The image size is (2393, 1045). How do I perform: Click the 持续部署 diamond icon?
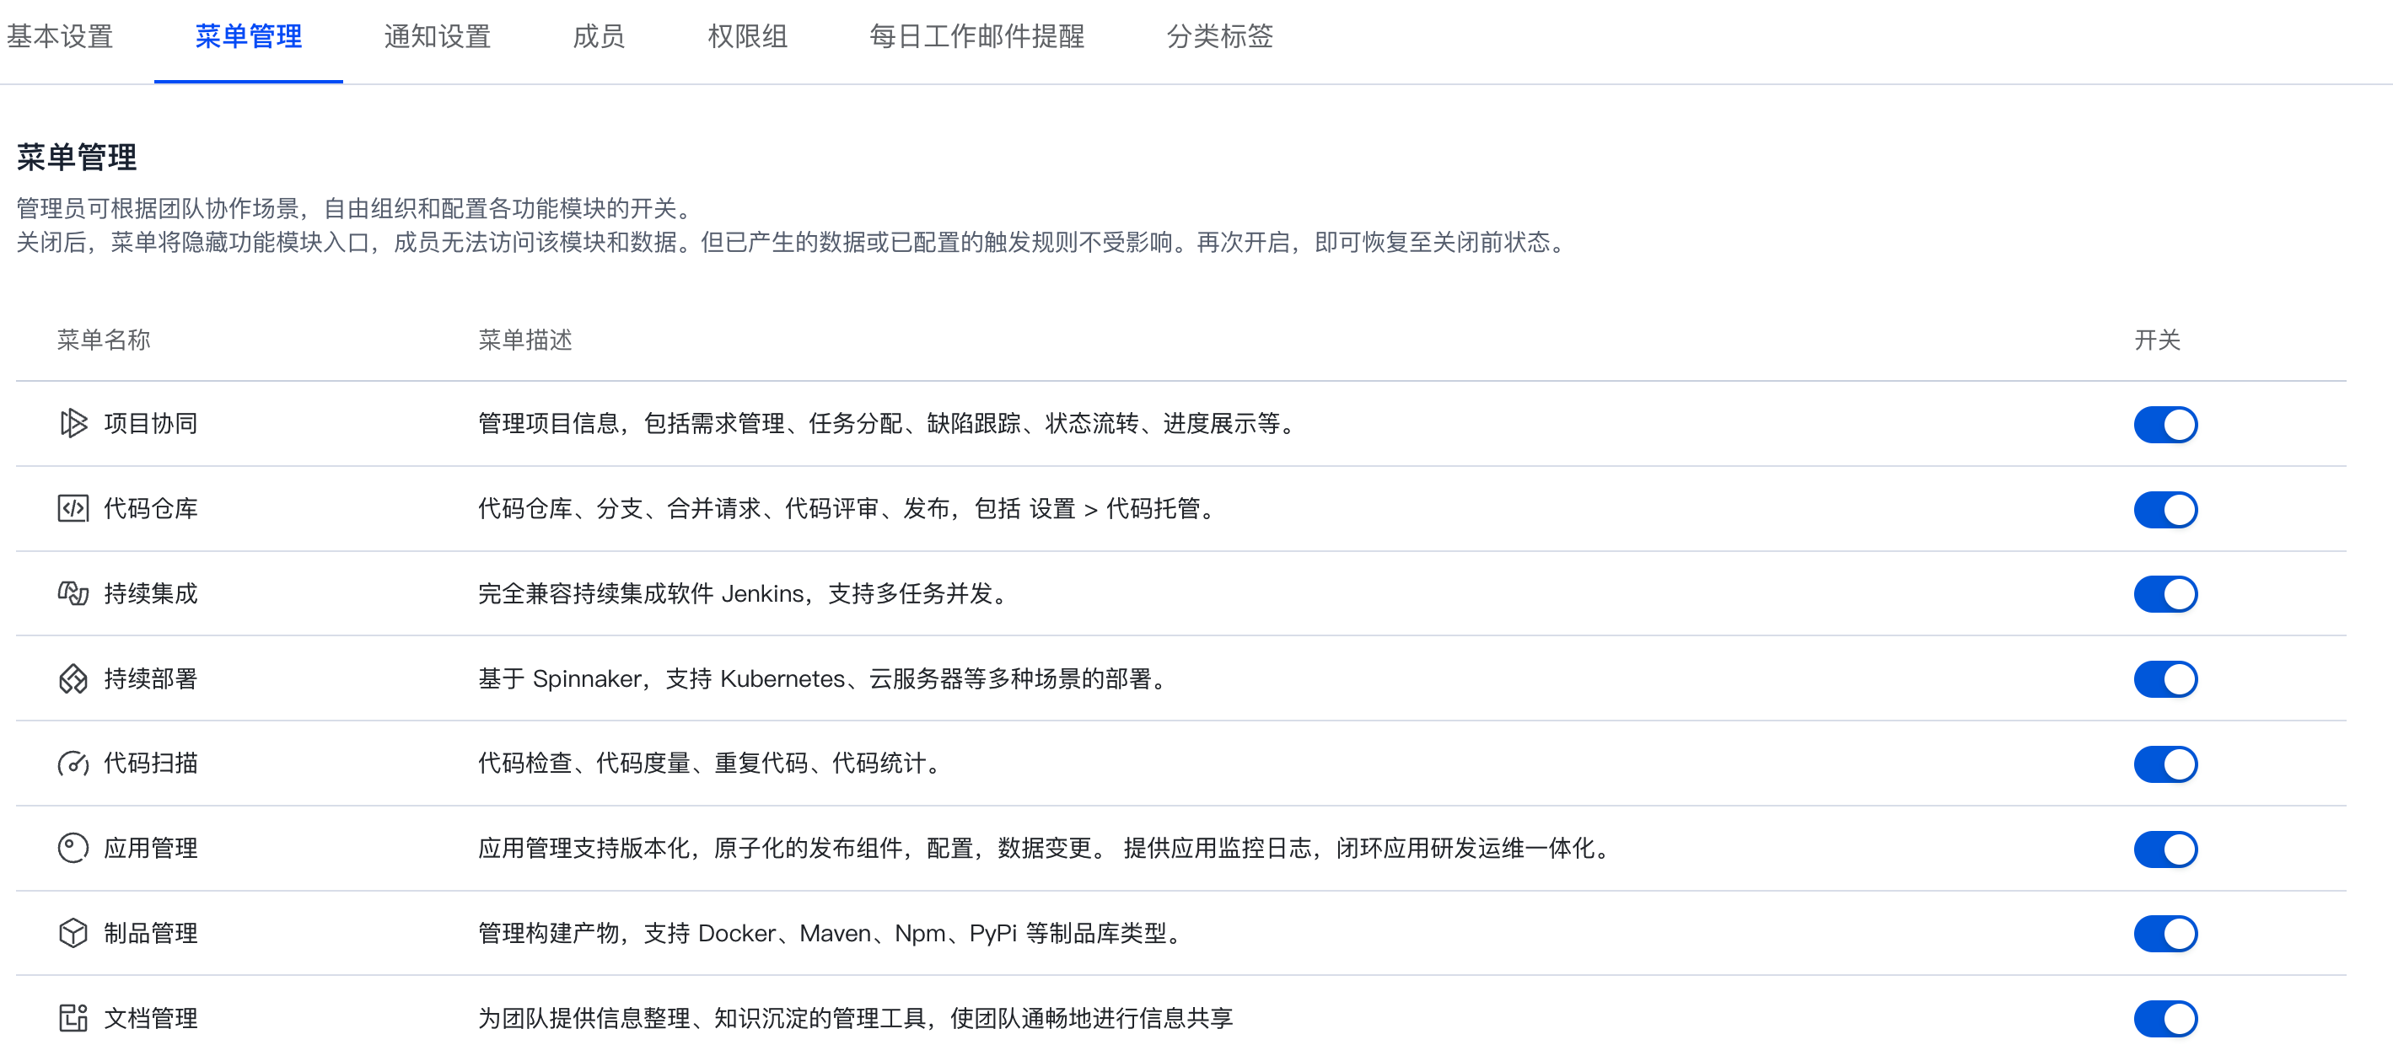[73, 678]
